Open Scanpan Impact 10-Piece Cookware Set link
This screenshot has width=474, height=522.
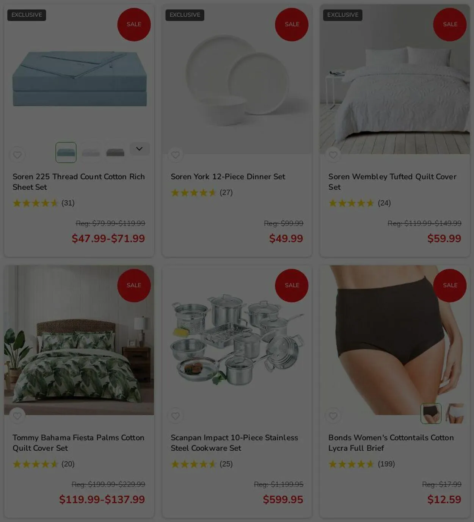coord(234,443)
